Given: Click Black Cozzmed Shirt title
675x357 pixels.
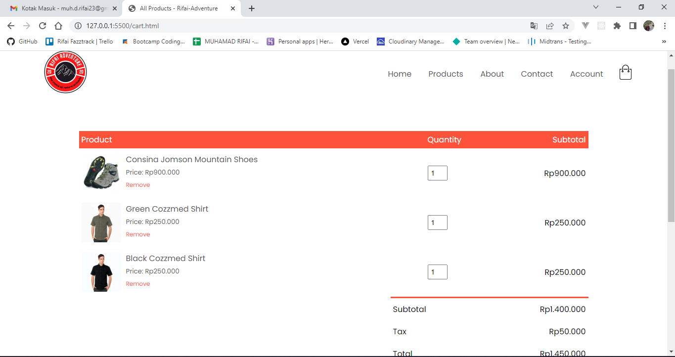Looking at the screenshot, I should 166,258.
